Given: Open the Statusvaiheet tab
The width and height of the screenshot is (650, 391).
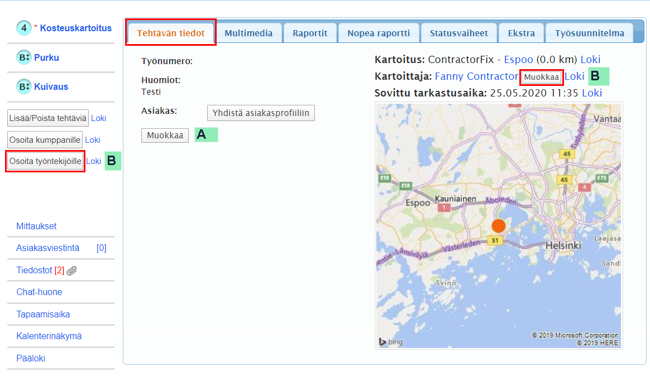Looking at the screenshot, I should pos(458,33).
